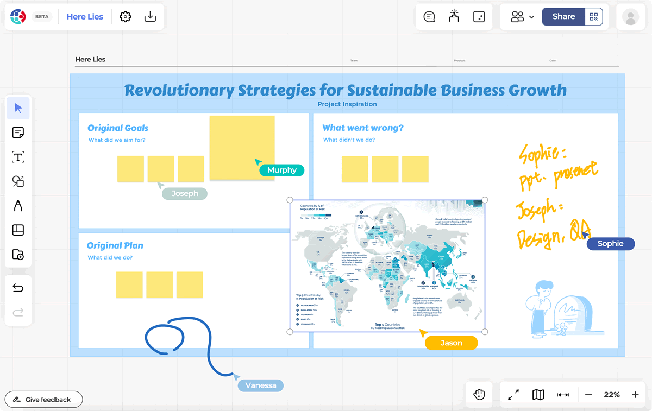The image size is (652, 411).
Task: Toggle the minimap view
Action: (538, 395)
